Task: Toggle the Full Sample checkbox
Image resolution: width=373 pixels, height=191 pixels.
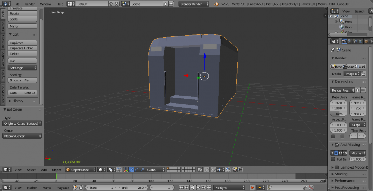Action: 333,159
